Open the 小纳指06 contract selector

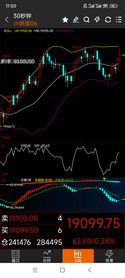pyautogui.click(x=25, y=23)
